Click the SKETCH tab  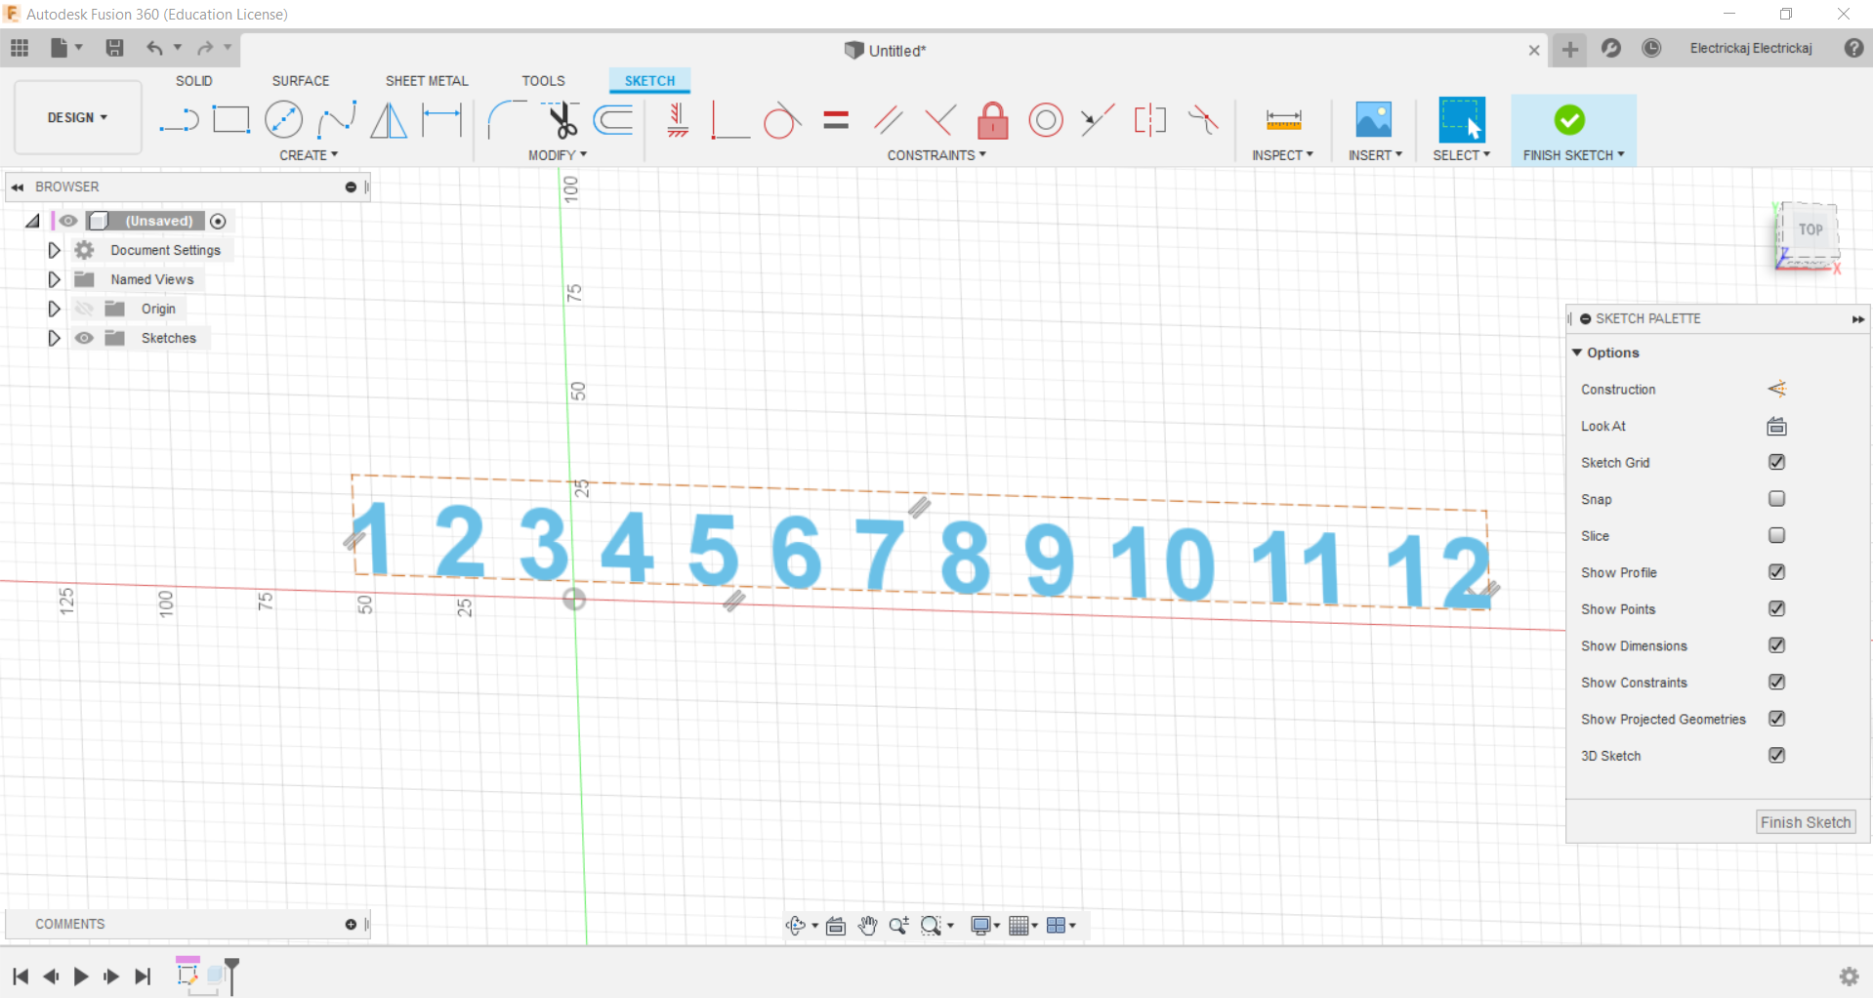[649, 81]
